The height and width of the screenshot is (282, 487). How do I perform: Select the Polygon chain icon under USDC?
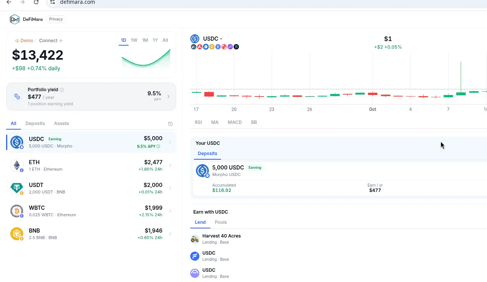tap(230, 47)
